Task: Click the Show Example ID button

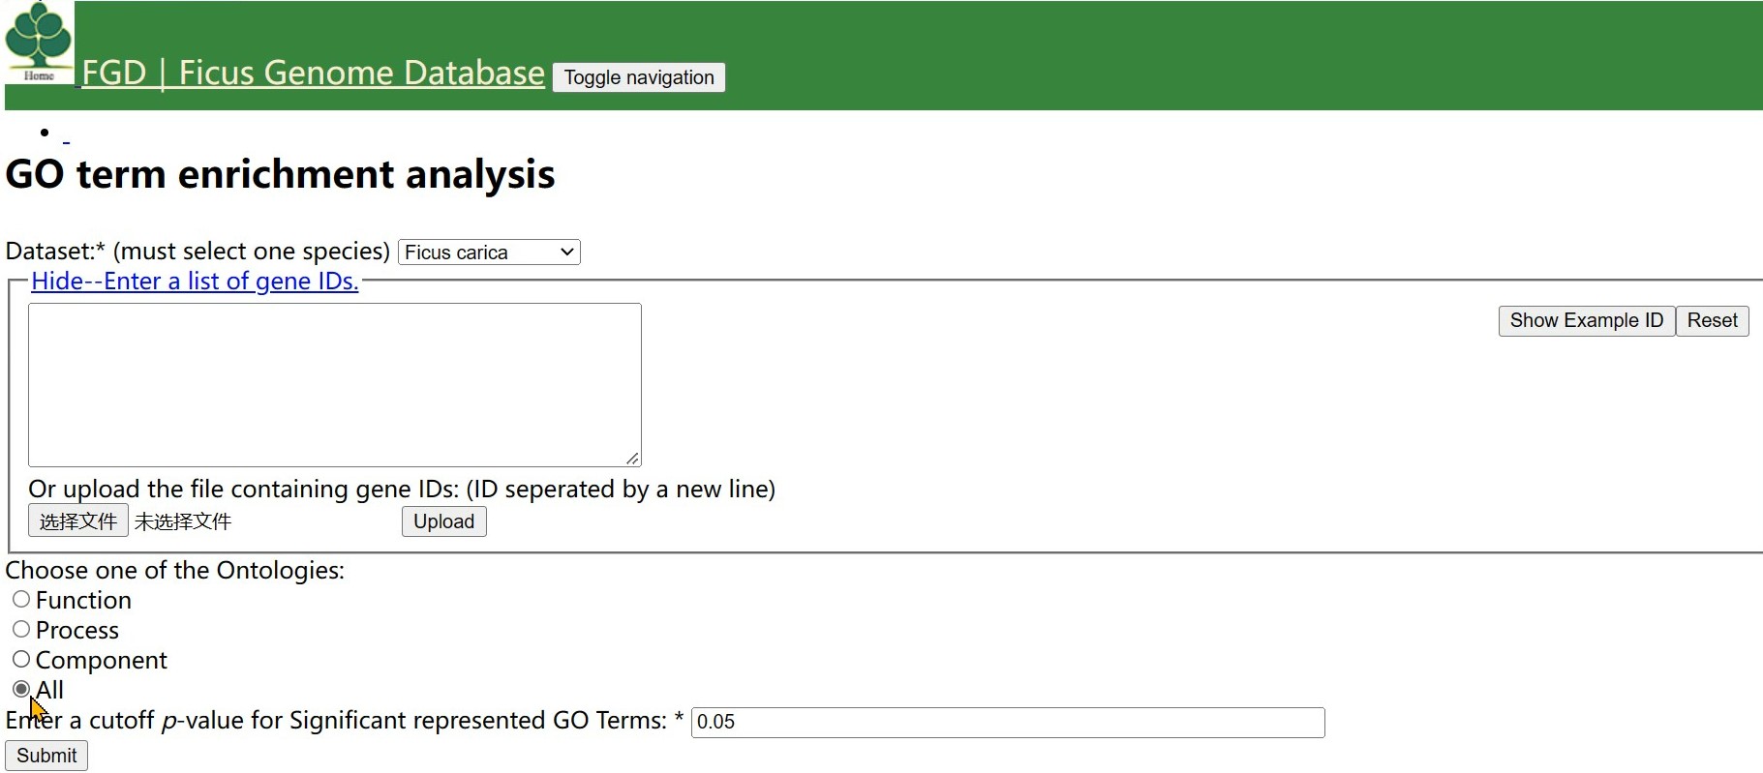Action: coord(1586,321)
